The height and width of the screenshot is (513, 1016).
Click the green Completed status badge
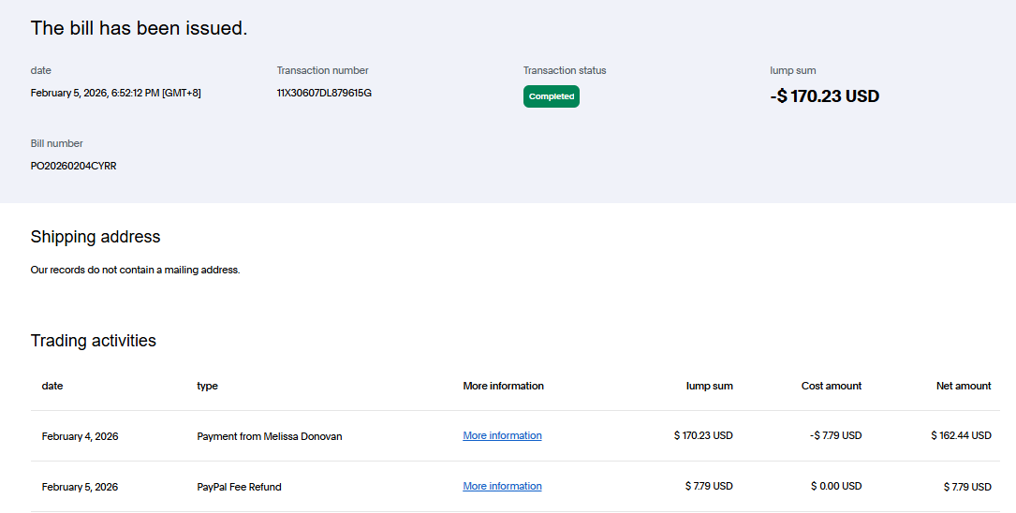pos(551,96)
